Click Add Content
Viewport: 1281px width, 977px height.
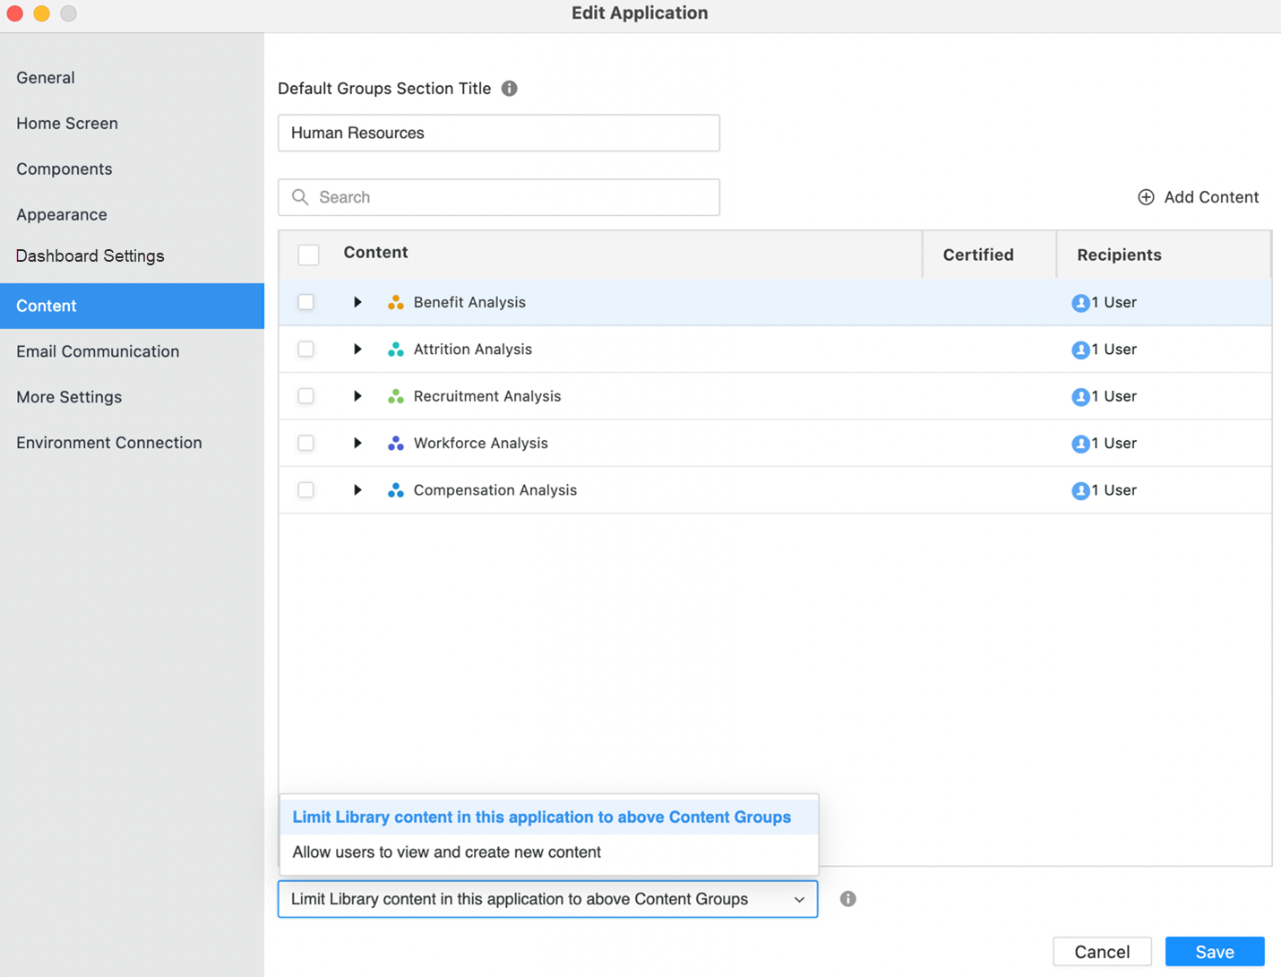click(x=1198, y=197)
